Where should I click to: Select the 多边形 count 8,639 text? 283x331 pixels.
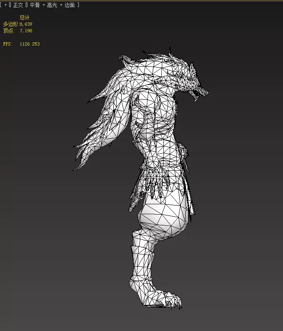coord(26,24)
